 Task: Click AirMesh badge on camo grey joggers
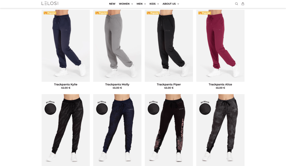(205, 108)
